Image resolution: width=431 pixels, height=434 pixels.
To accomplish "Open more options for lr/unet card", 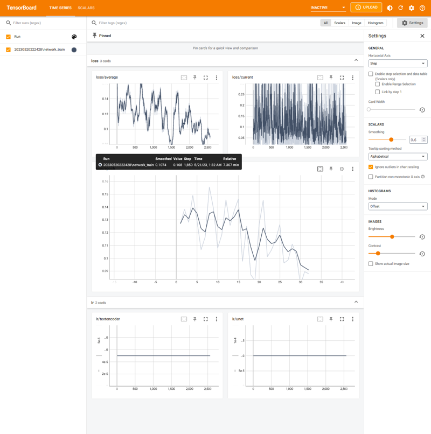I will 352,319.
